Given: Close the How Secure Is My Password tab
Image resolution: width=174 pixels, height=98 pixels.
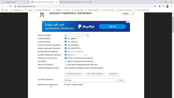Looking at the screenshot, I should pyautogui.click(x=86, y=2).
